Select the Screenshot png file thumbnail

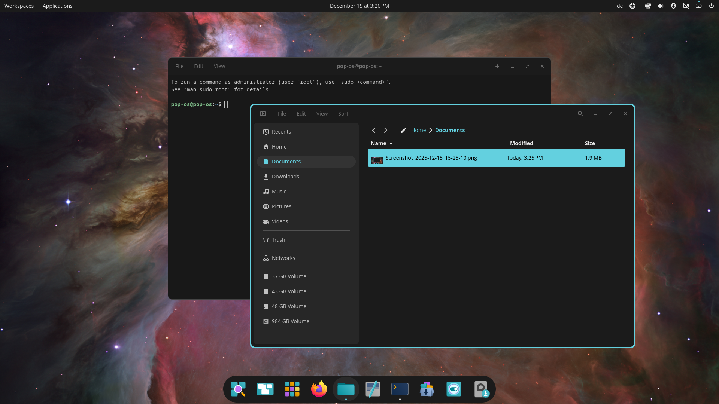(377, 160)
